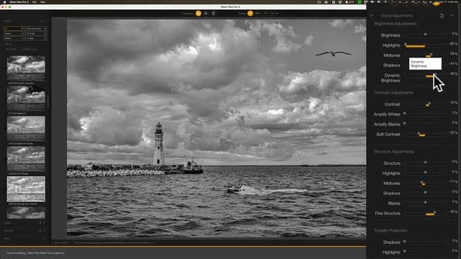The height and width of the screenshot is (259, 461).
Task: Click the Soft Contrast -32% value
Action: (x=453, y=132)
